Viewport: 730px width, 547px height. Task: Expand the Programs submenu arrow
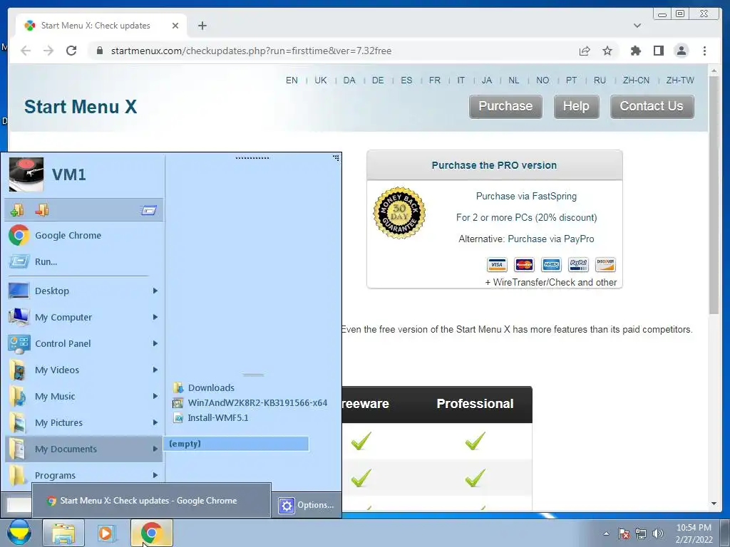[x=155, y=475]
